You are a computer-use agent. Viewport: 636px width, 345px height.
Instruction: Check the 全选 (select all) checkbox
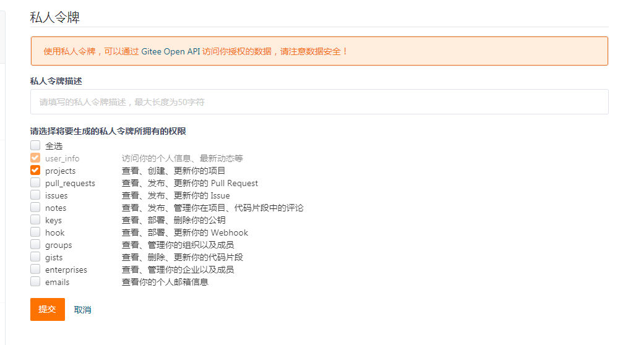(x=35, y=145)
